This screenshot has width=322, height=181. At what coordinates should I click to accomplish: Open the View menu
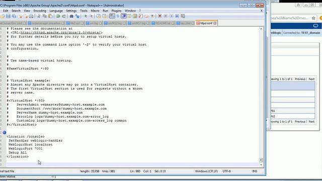tap(27, 11)
